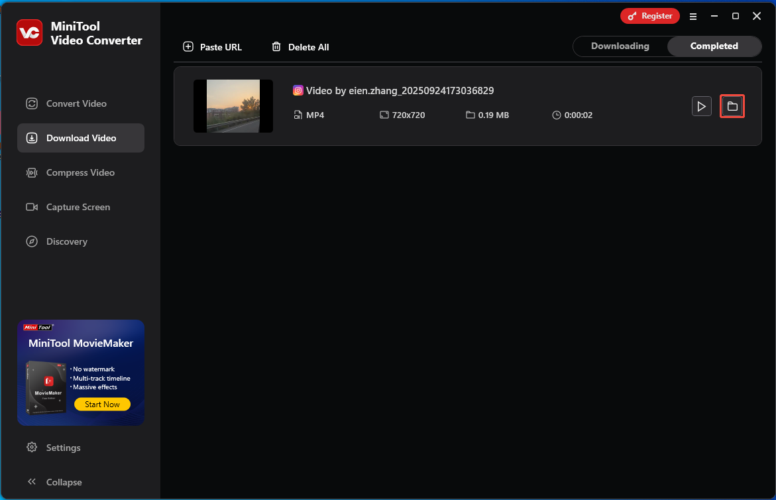Click the sunset video thumbnail
The image size is (776, 500).
click(x=233, y=106)
